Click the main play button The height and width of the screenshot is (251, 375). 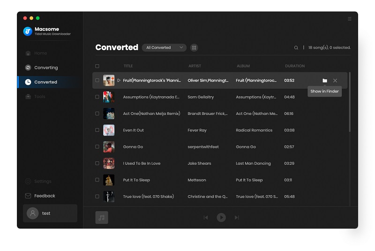pyautogui.click(x=221, y=218)
